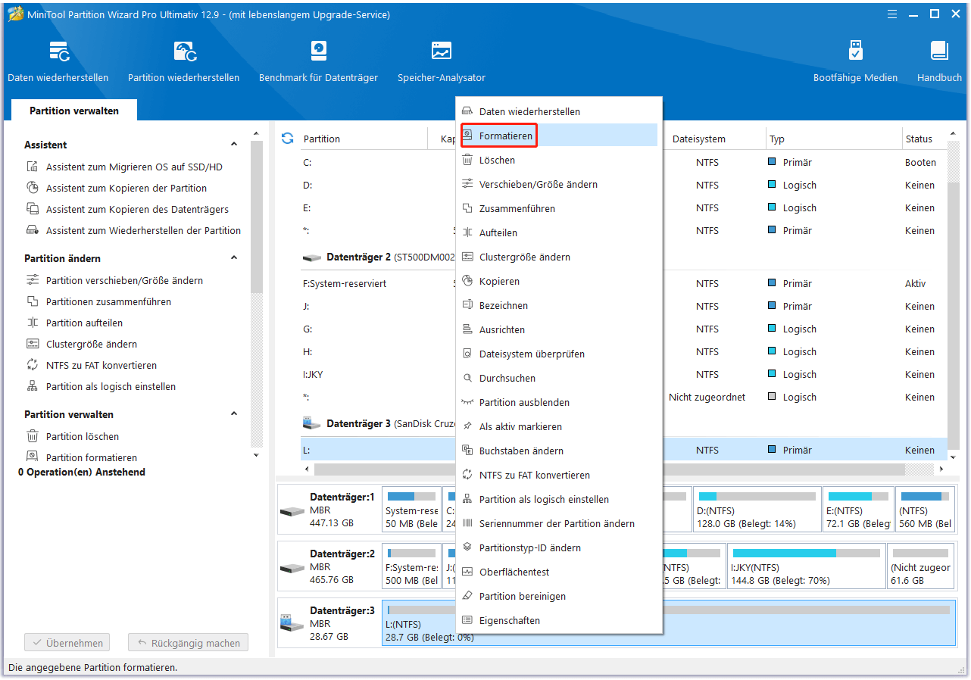Select the D:(NTFS) 128.0 GB block in disk map
Screen dimensions: 971x680
point(757,510)
